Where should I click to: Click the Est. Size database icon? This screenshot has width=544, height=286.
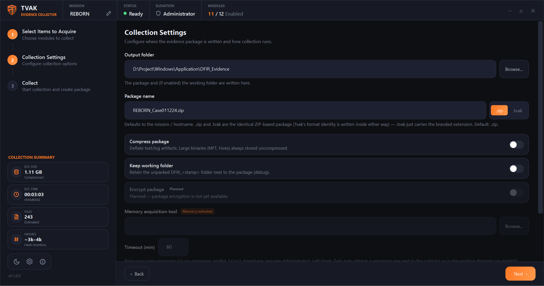(x=16, y=172)
